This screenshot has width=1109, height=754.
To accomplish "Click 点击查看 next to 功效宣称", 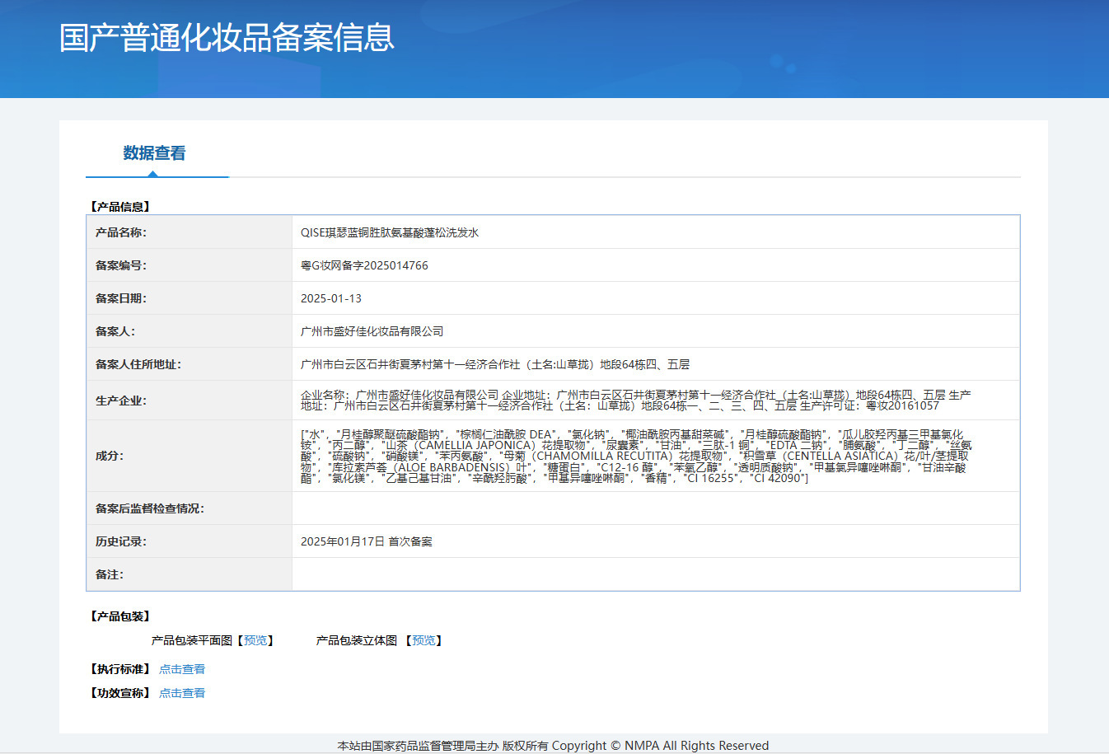I will pyautogui.click(x=182, y=693).
